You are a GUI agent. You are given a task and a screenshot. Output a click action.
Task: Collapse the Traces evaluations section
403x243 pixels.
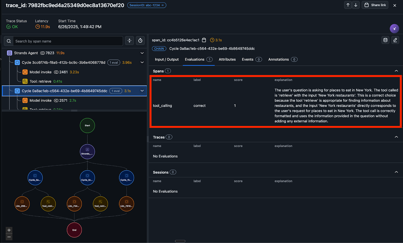(x=396, y=137)
